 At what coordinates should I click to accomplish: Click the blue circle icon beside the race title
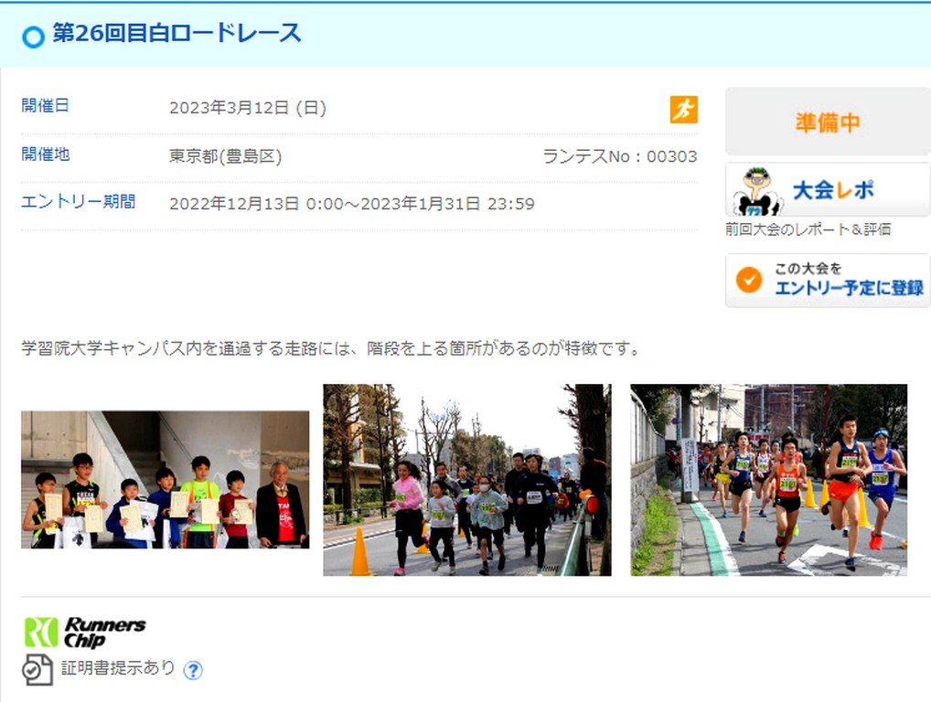click(33, 37)
